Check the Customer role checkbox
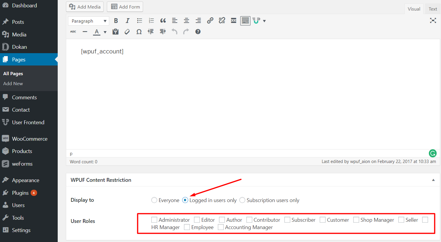 323,220
